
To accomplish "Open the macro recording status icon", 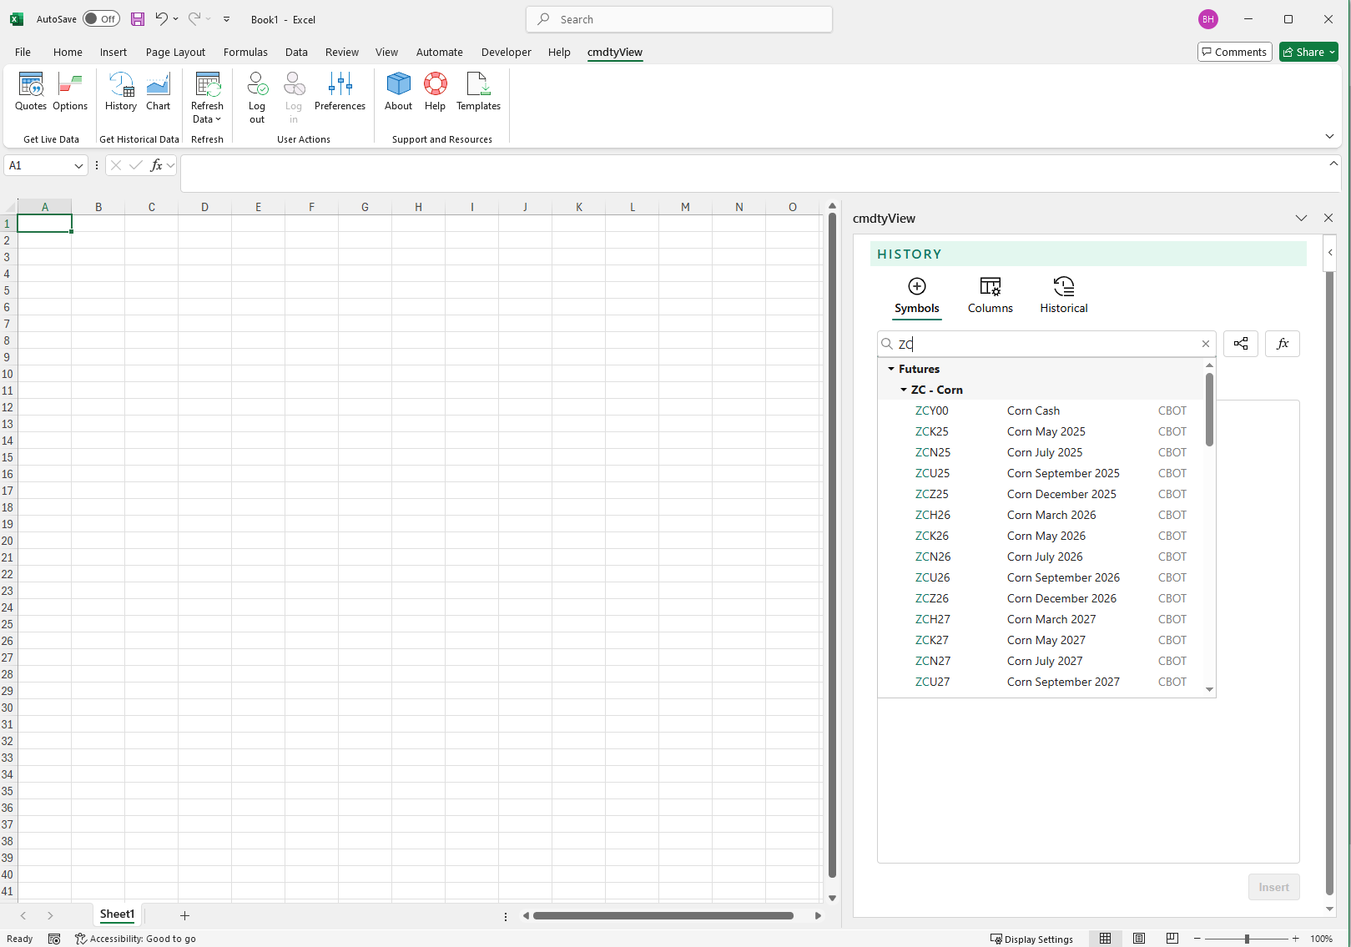I will [54, 939].
